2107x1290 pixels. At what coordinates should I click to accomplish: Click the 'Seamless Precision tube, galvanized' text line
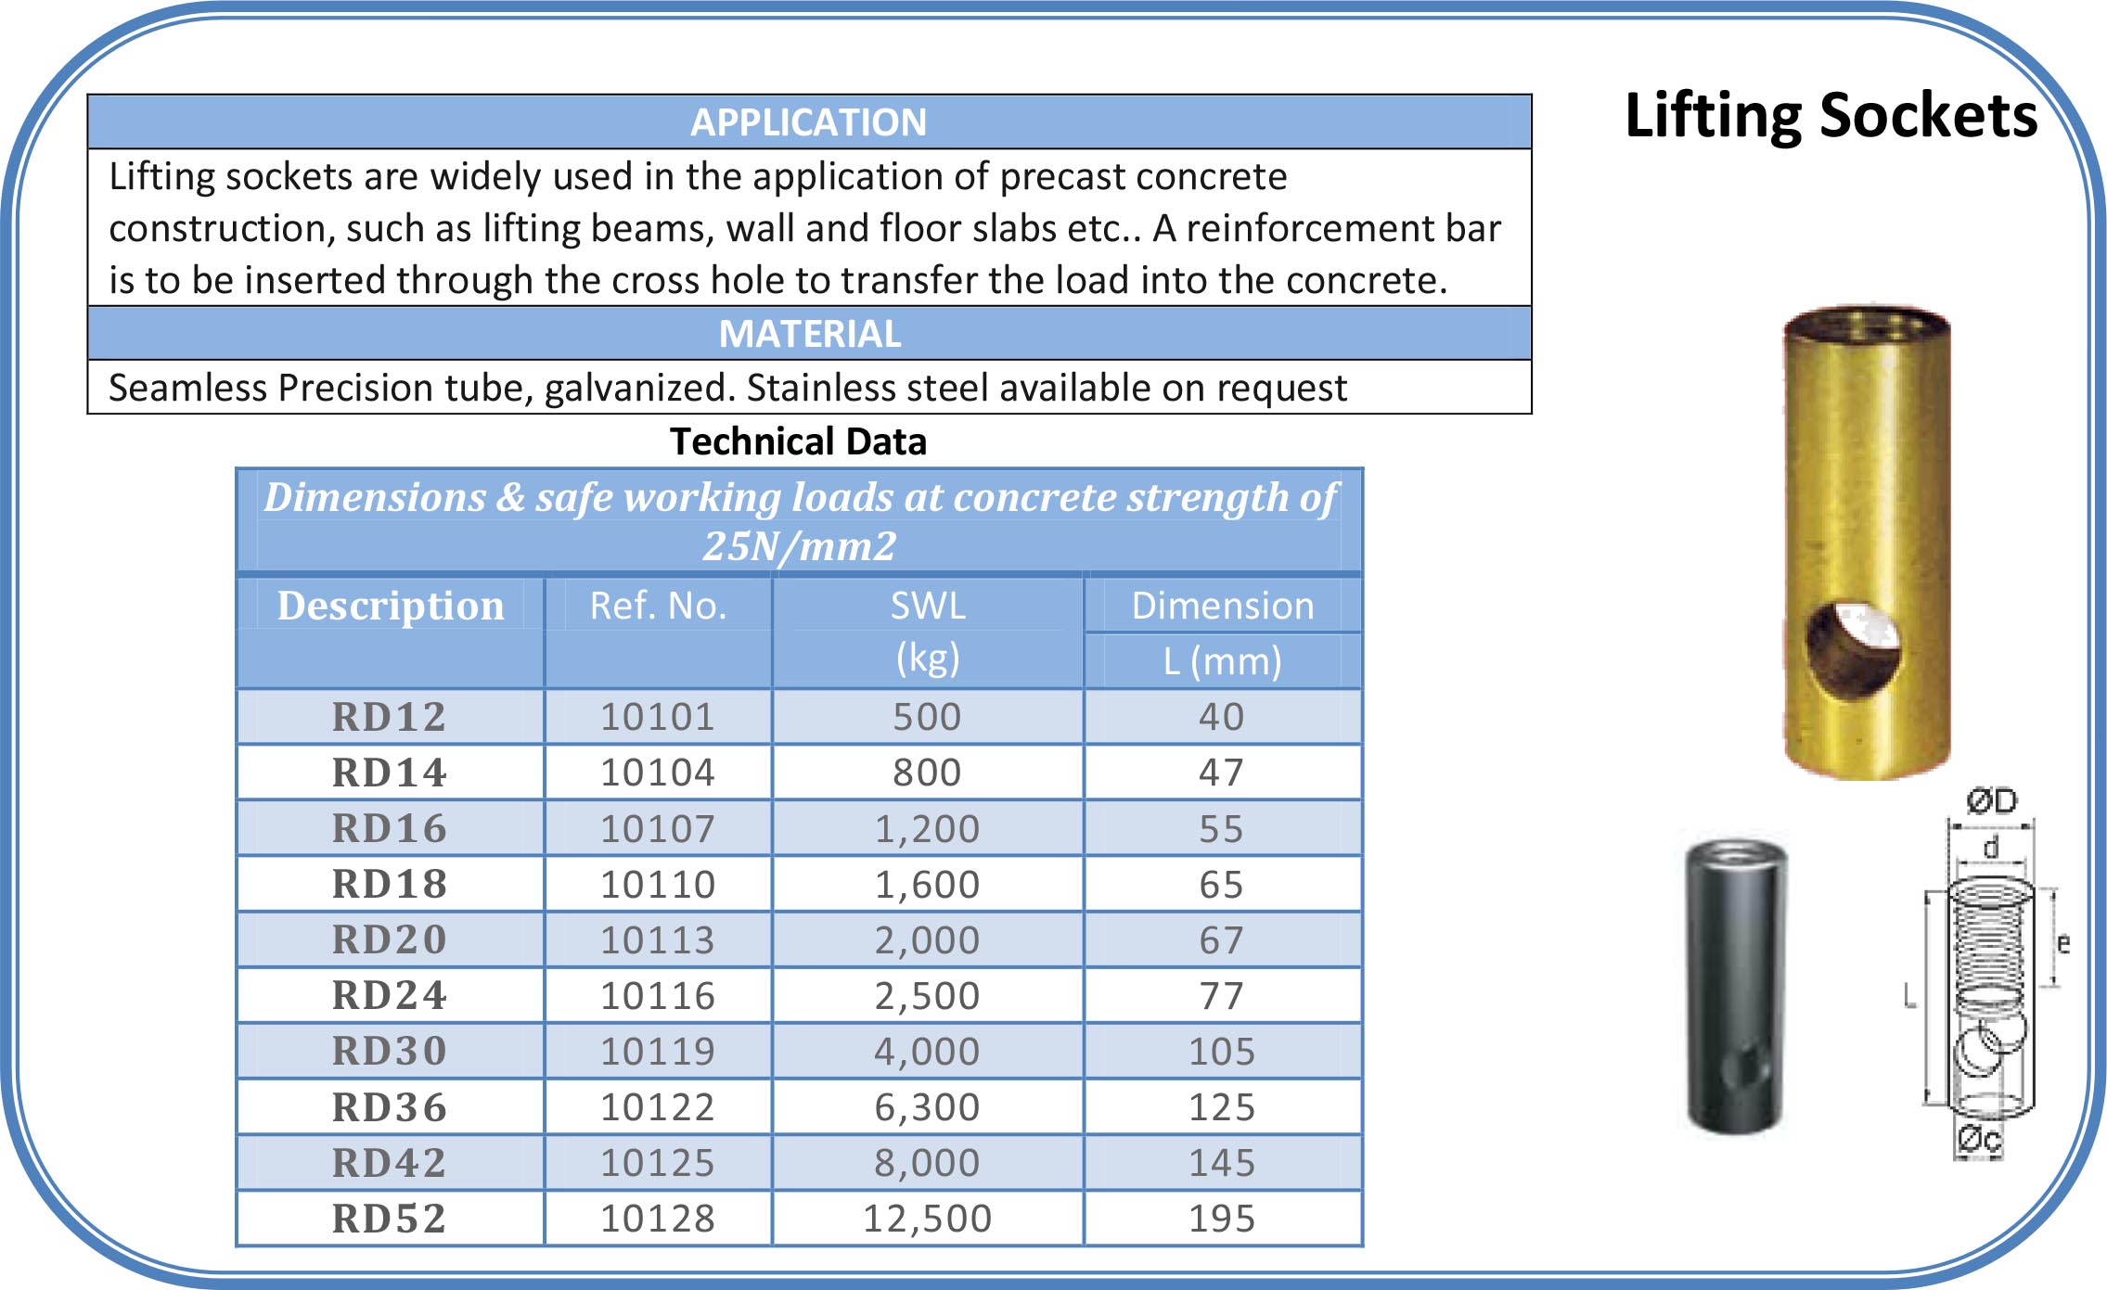(x=727, y=388)
